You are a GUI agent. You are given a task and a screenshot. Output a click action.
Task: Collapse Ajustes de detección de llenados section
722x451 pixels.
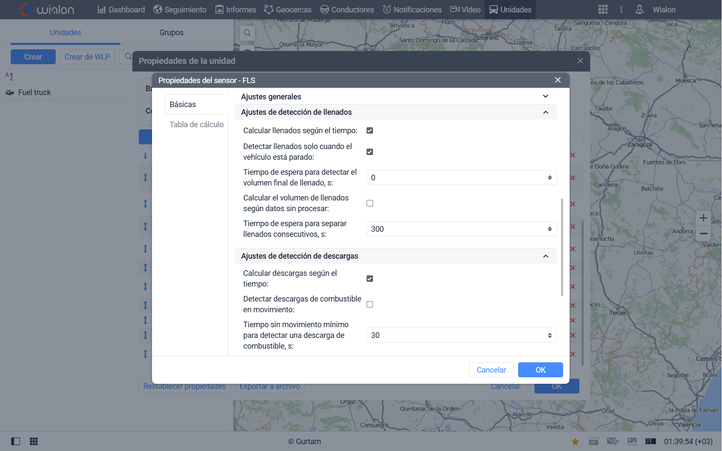click(396, 112)
